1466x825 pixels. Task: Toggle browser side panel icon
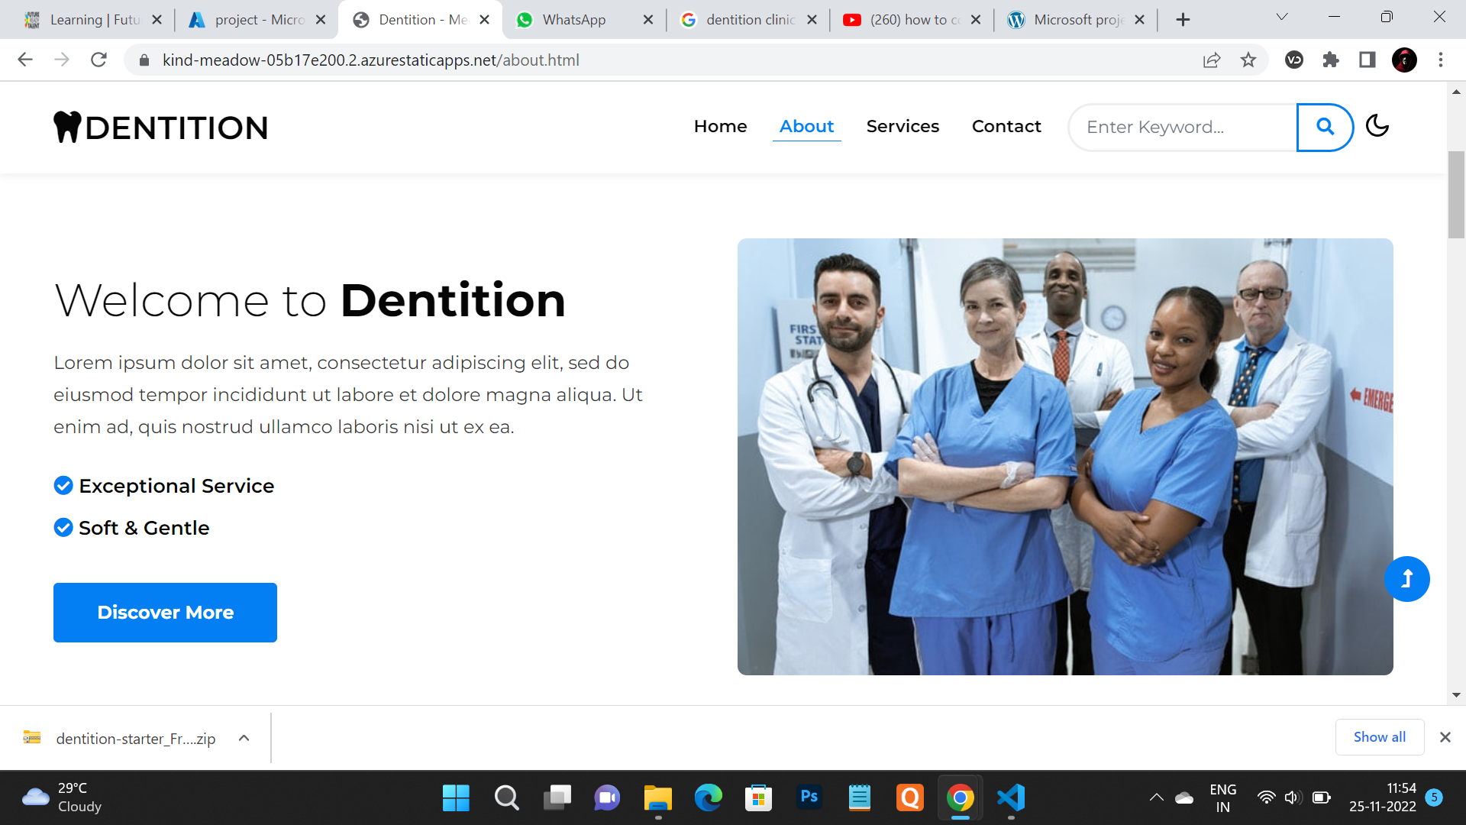pyautogui.click(x=1367, y=60)
